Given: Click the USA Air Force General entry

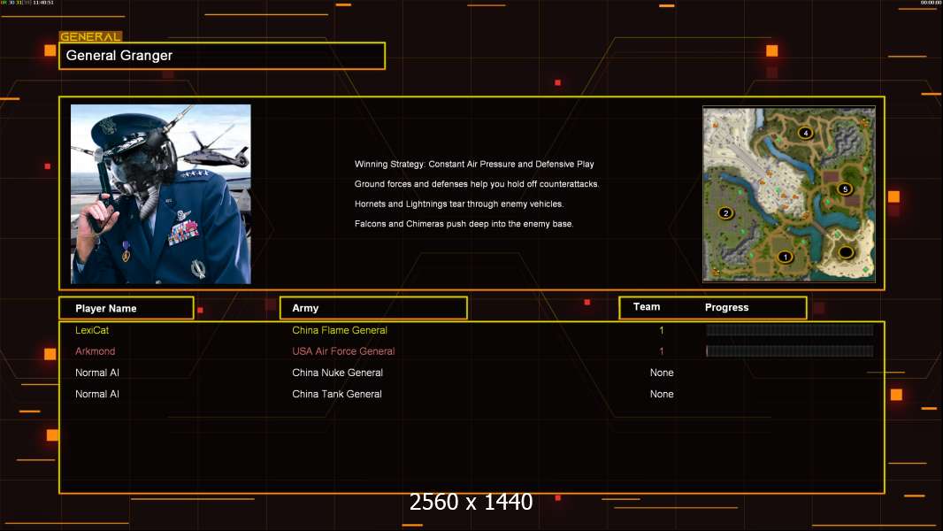Looking at the screenshot, I should [x=343, y=351].
